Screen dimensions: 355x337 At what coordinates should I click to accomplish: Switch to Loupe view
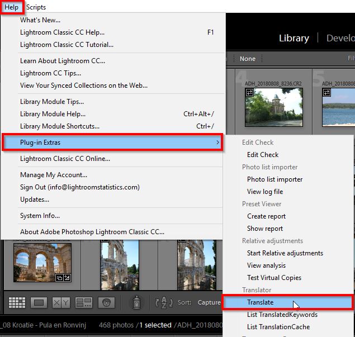click(x=39, y=302)
